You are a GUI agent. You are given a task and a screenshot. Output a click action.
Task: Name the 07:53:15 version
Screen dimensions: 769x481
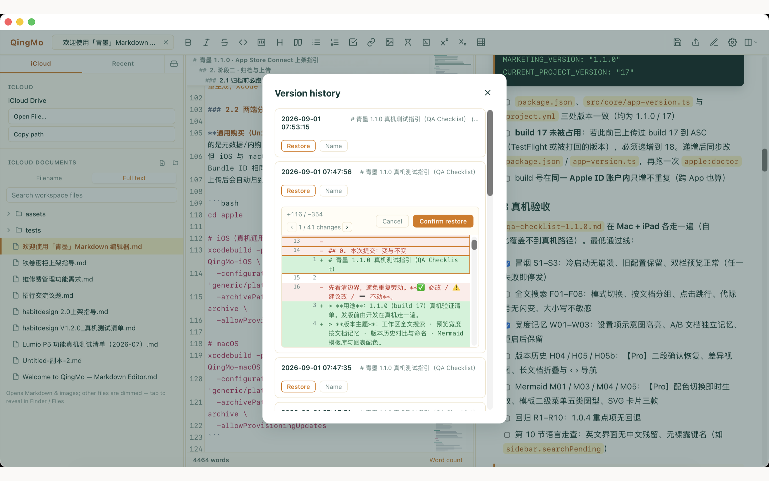tap(333, 146)
